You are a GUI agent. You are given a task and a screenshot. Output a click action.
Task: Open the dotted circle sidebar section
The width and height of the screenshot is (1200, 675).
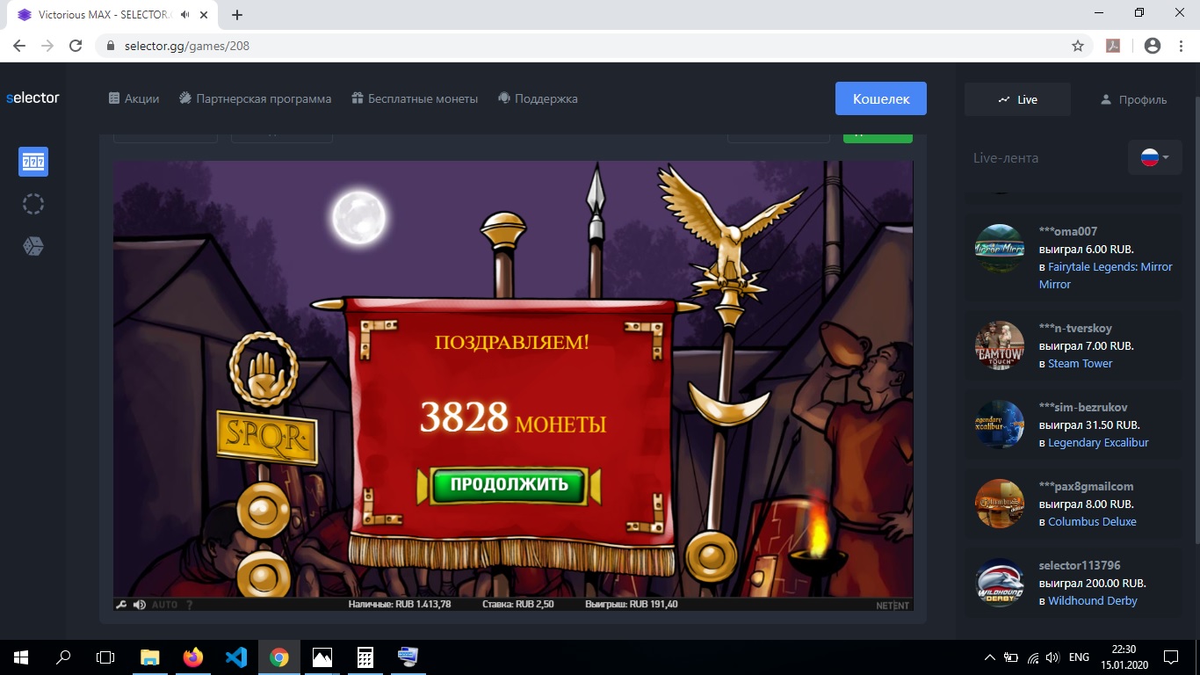[x=33, y=204]
